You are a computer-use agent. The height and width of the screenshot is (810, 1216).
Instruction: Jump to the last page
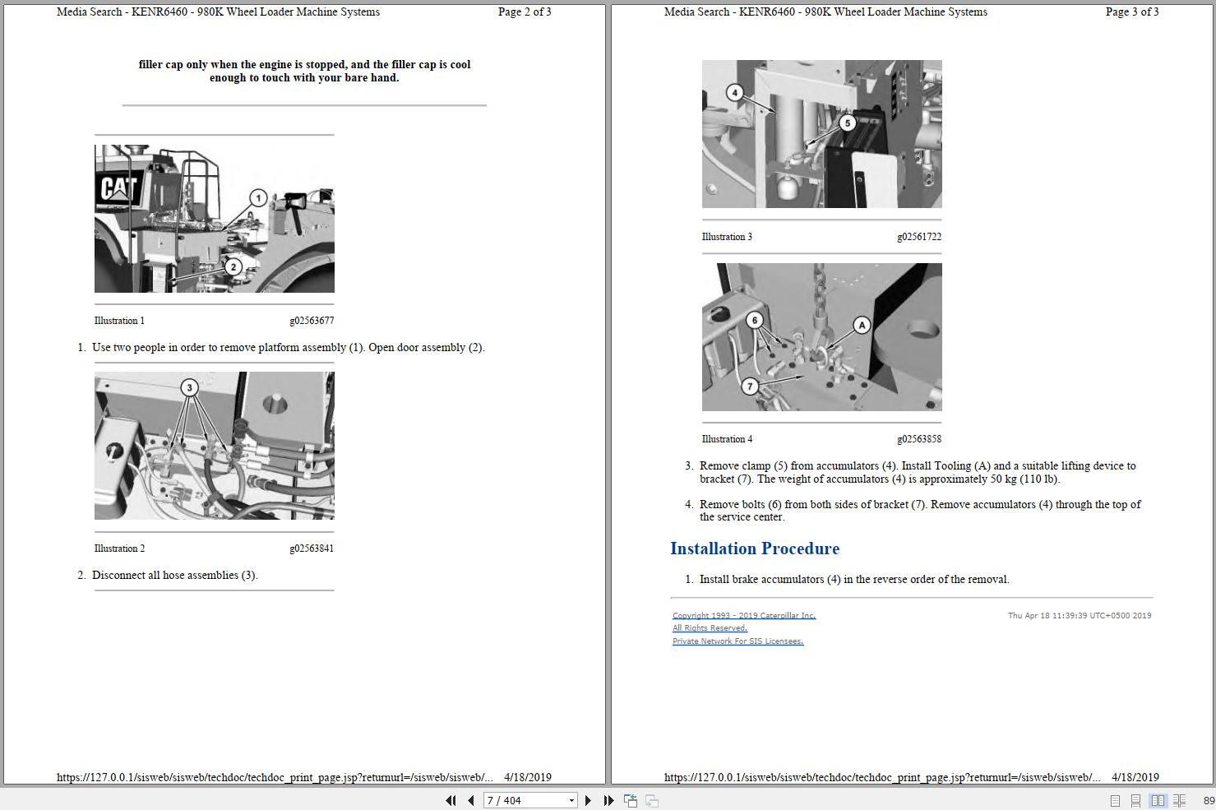pos(608,799)
